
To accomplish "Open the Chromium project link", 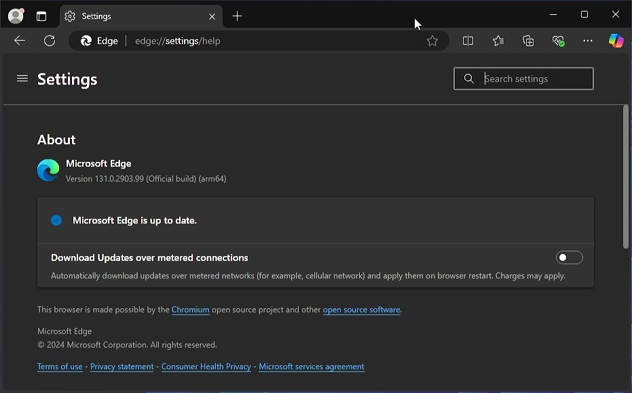I will pos(190,310).
